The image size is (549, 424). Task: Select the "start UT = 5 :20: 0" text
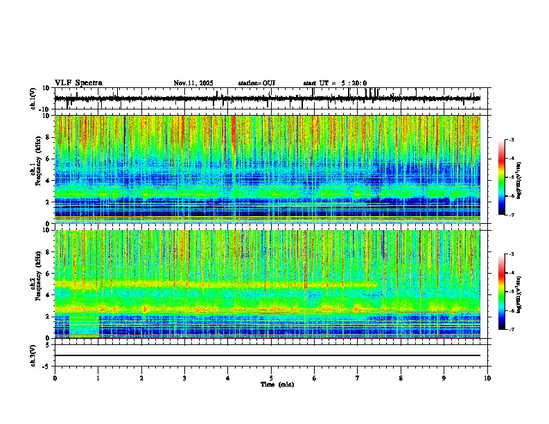(x=335, y=83)
